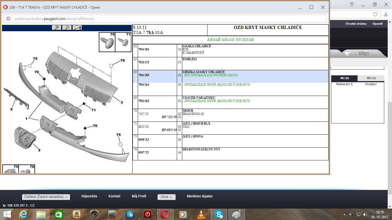Viewport: 392px width, 220px height.
Task: Open the Windows Store taskbar icon
Action: 59,214
